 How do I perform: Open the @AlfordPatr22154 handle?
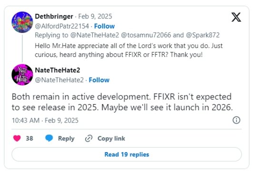click(62, 26)
